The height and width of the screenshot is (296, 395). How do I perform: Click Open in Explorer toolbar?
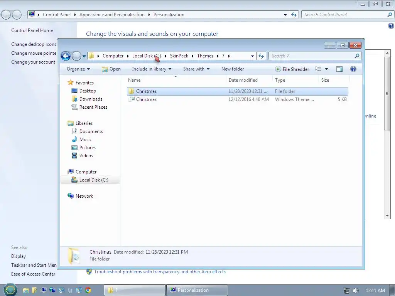111,69
